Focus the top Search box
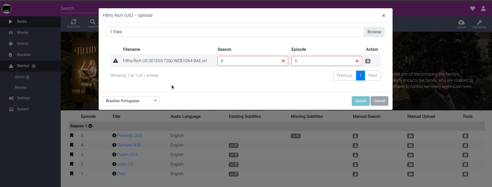This screenshot has width=492, height=187. (80, 9)
